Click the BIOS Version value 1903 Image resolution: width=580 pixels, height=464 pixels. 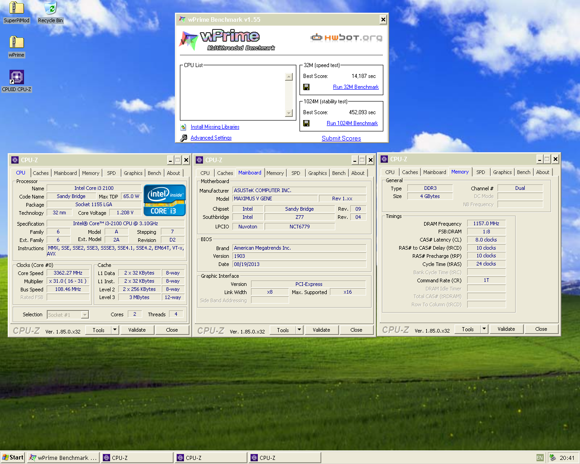(299, 256)
